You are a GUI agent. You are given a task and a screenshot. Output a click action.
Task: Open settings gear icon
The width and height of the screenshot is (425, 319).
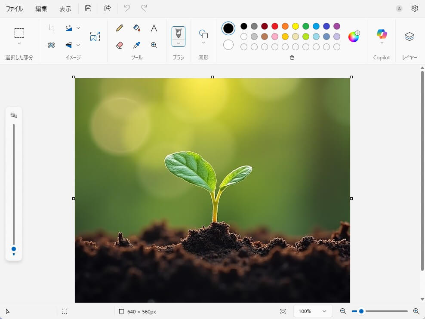[x=414, y=9]
